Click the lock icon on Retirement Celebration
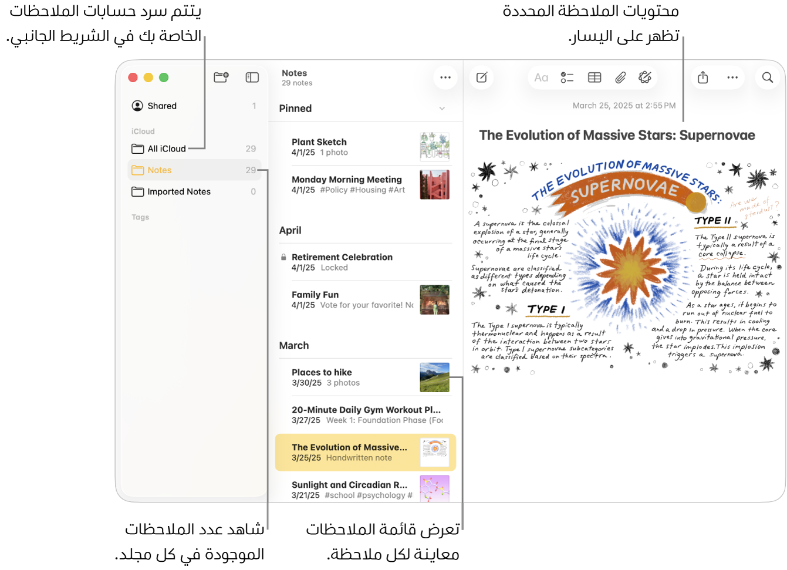Screen dimensions: 787x570 tap(283, 257)
